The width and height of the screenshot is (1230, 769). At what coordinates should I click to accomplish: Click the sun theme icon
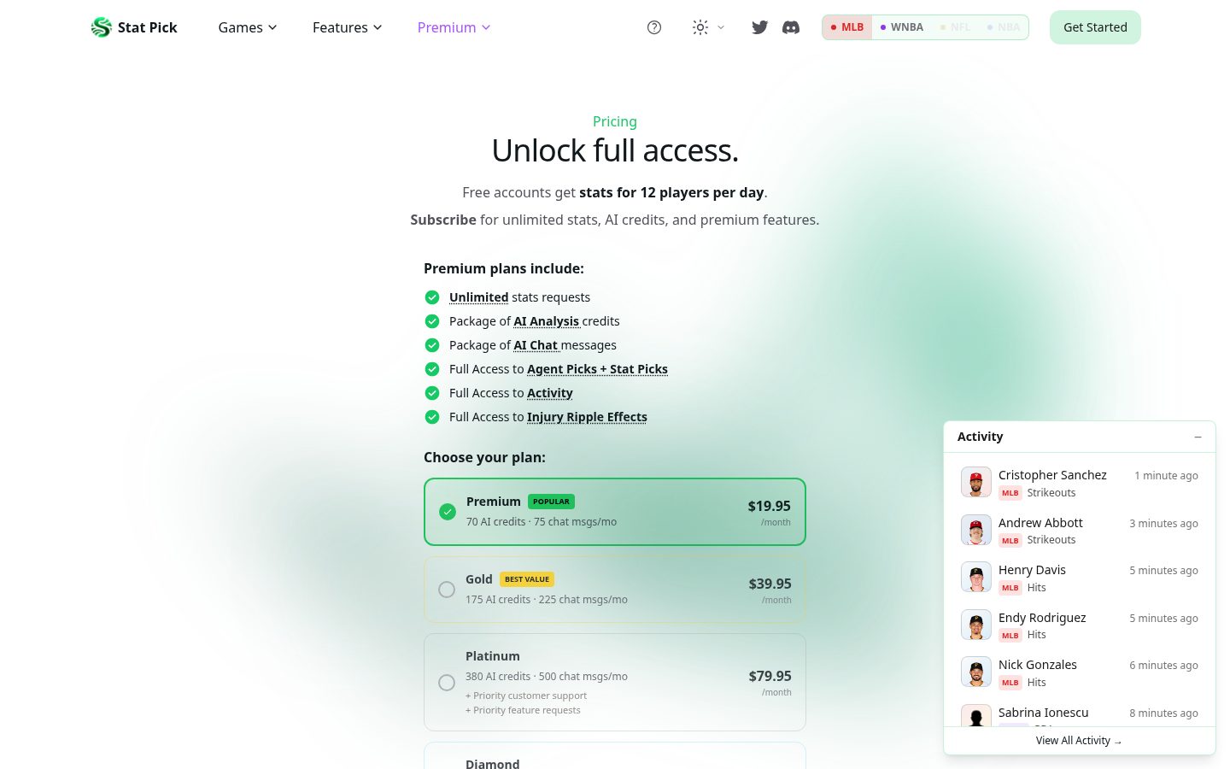pyautogui.click(x=700, y=27)
